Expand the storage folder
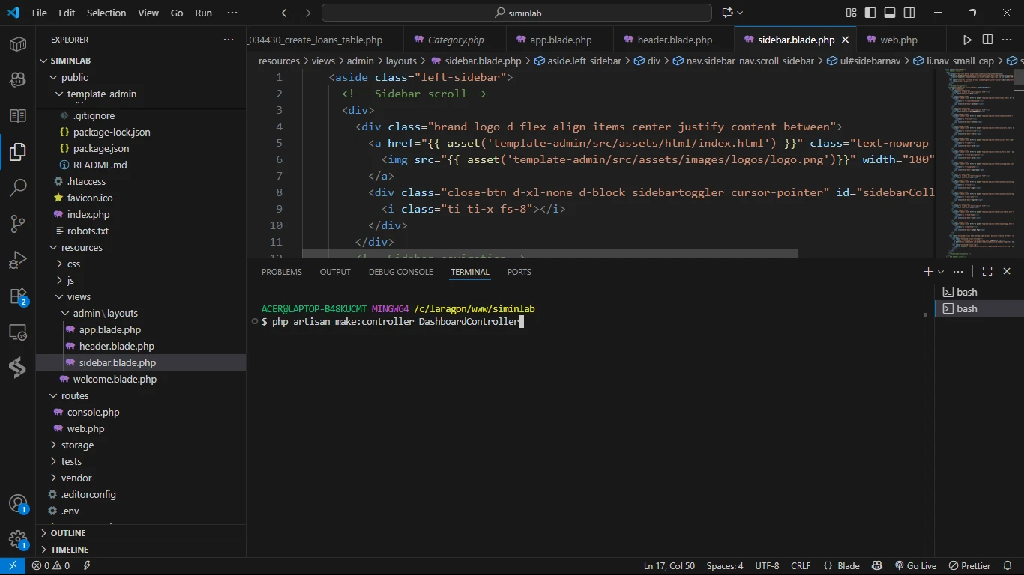 tap(77, 445)
